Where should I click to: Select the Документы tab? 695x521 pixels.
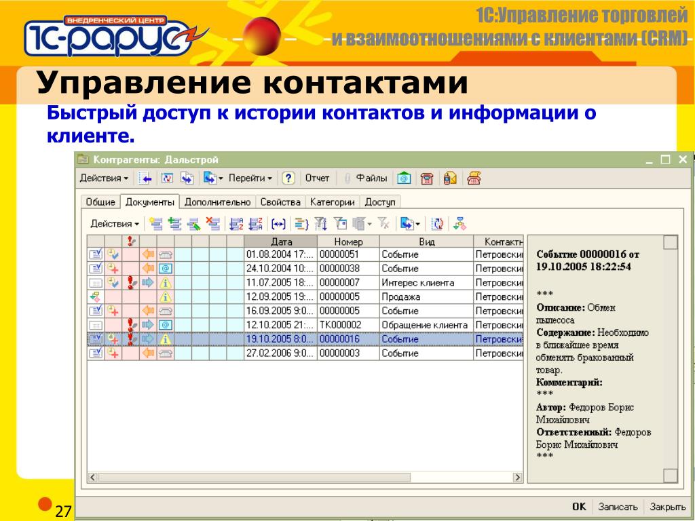[150, 202]
